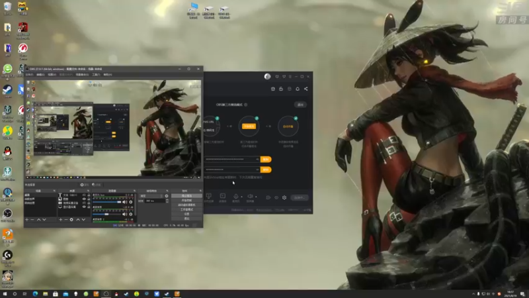Screen dimensions: 529x298
Task: Expand hidden system tray icons chevron
Action: pos(473,294)
